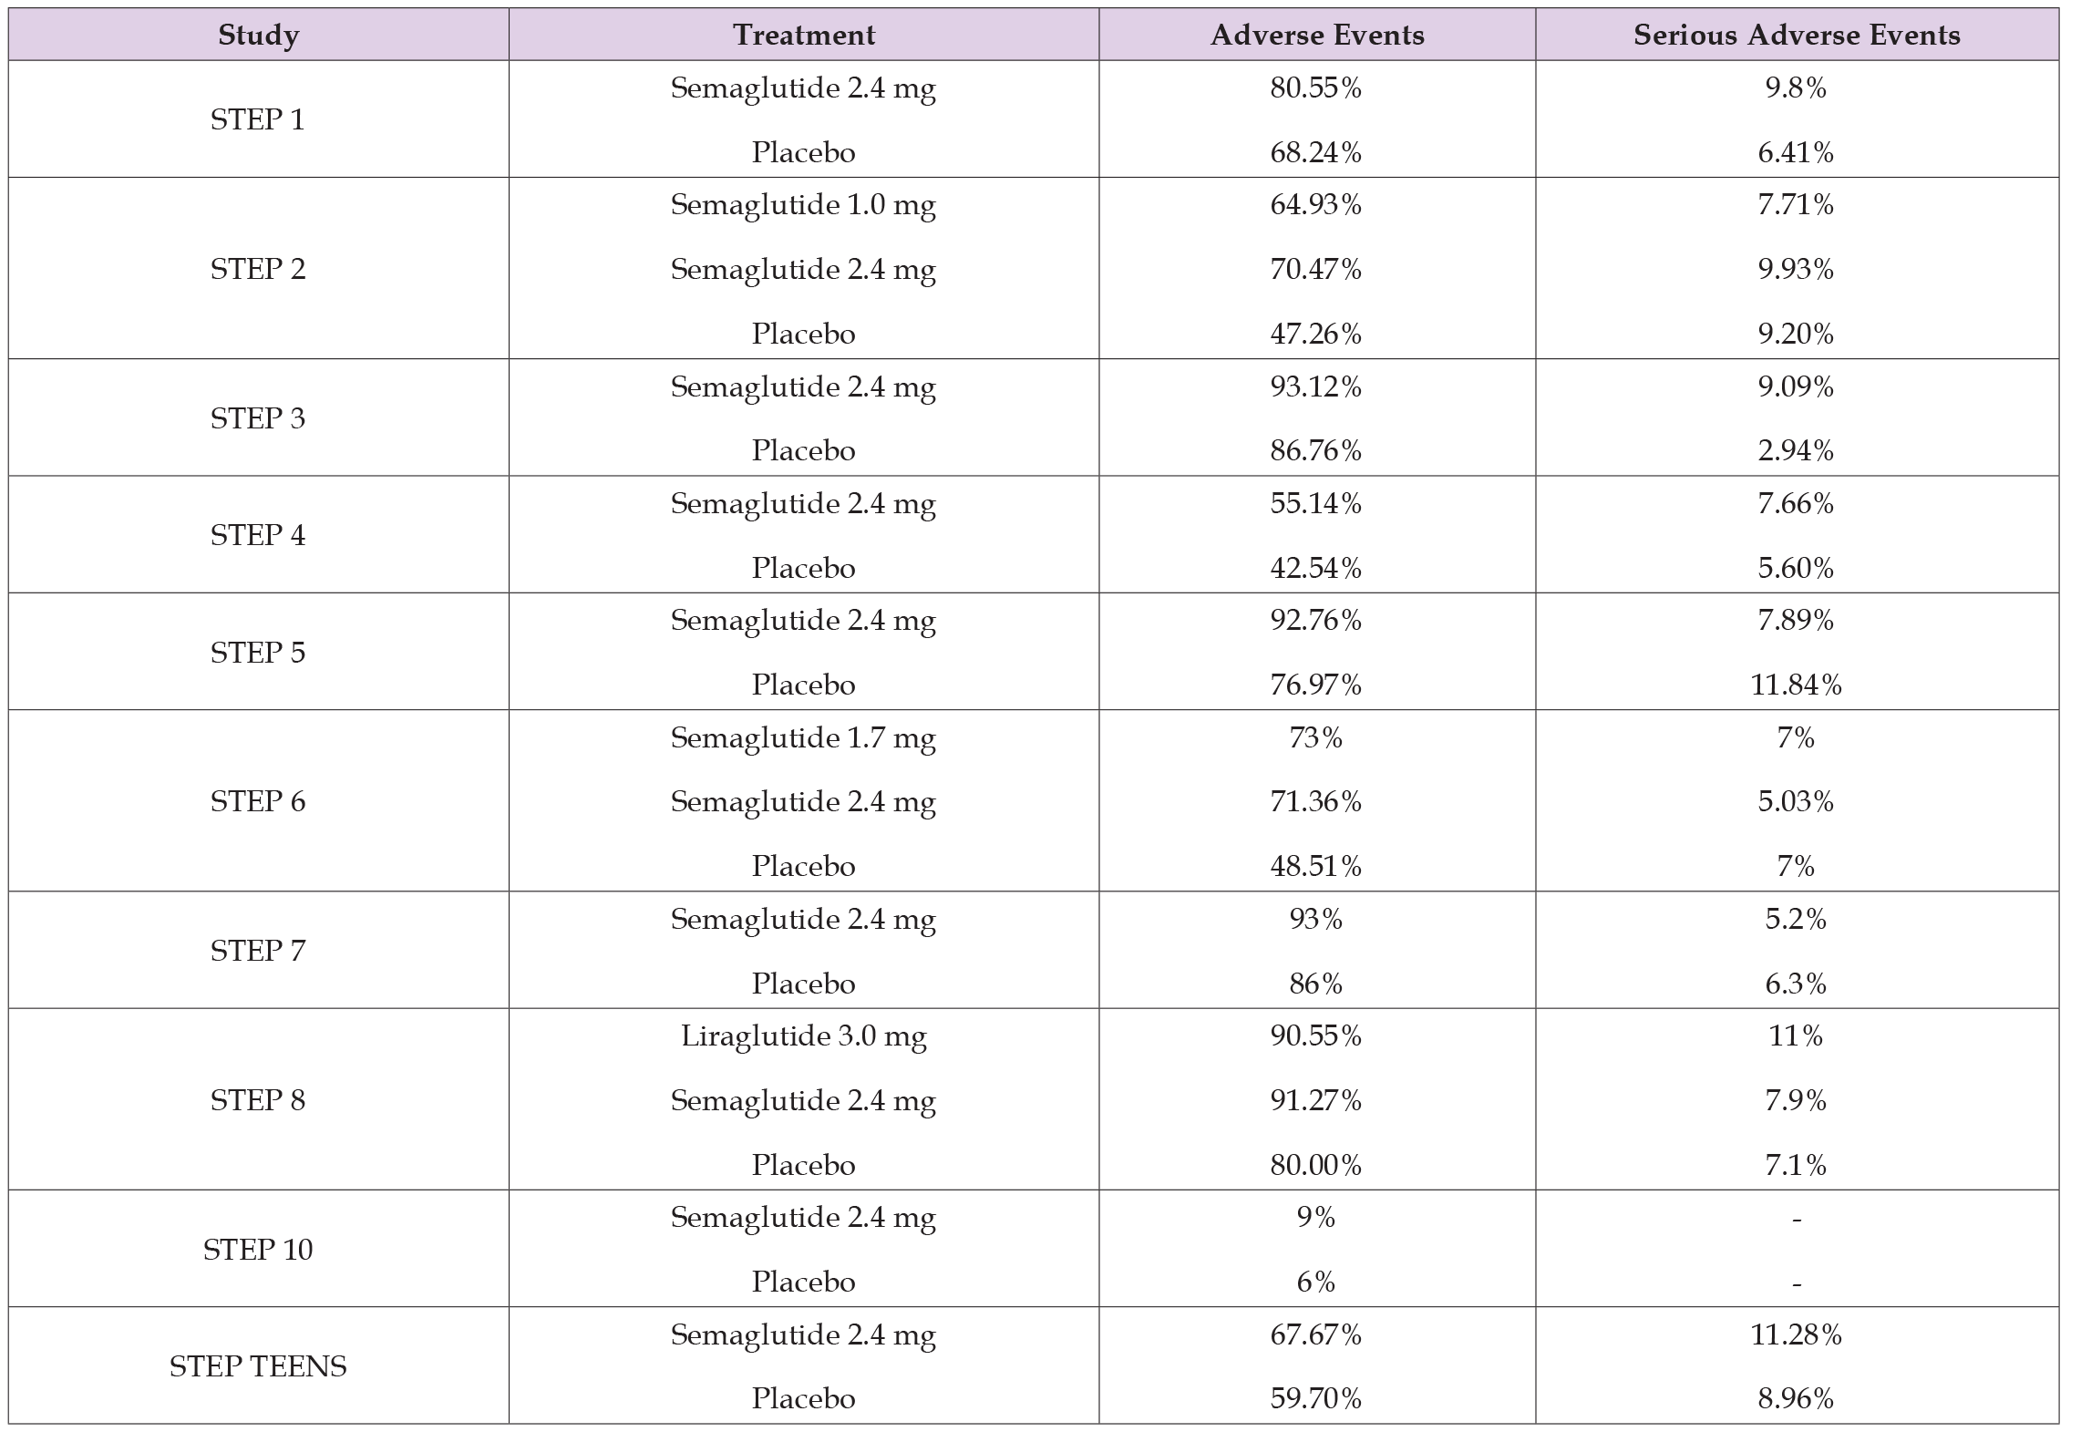
Task: Click the Study column header
Action: (258, 36)
